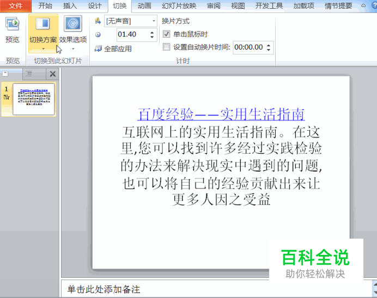This screenshot has height=298, width=377.
Task: Collapse the ribbon with the caret icon
Action: coord(363,6)
